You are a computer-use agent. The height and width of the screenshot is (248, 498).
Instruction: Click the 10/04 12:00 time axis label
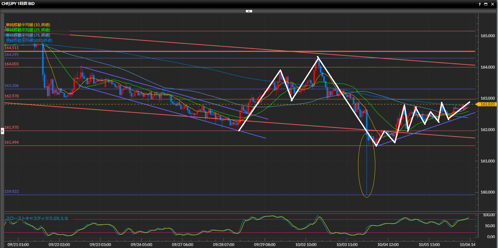(388, 245)
